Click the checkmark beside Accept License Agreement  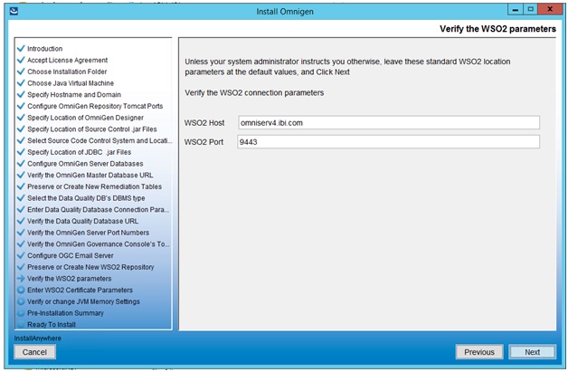click(x=21, y=60)
